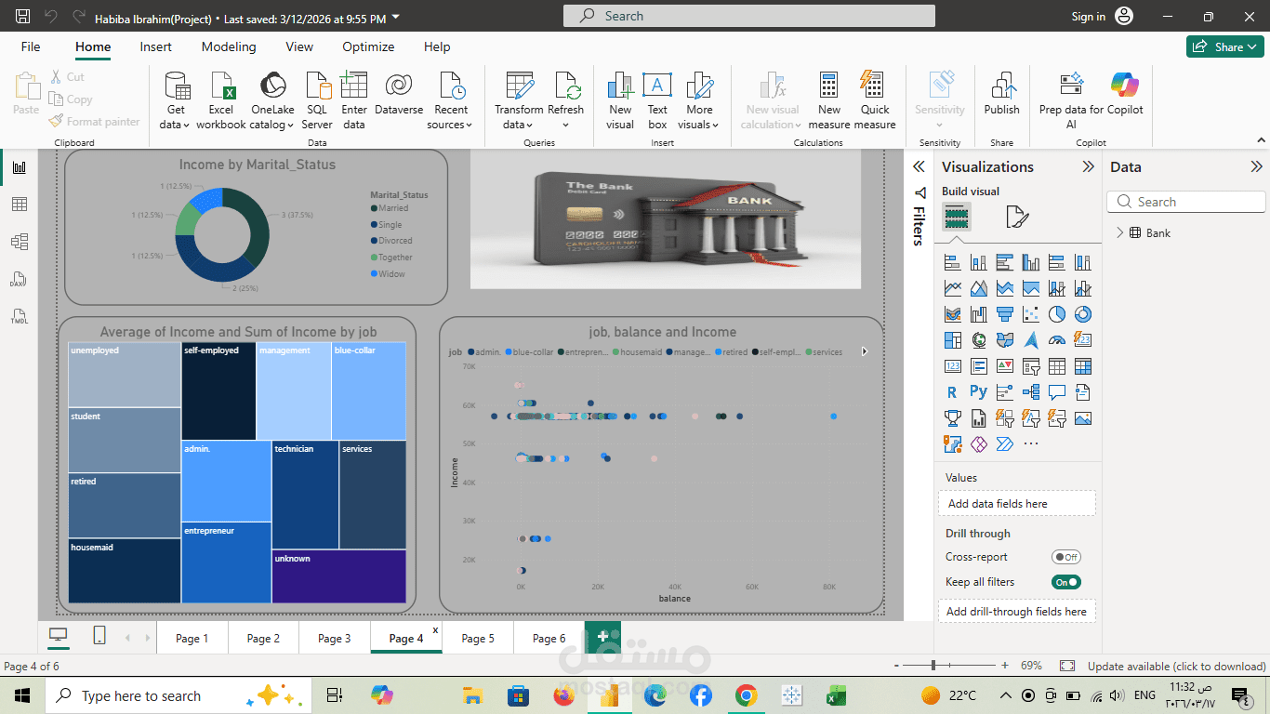
Task: Click the top Search box
Action: click(748, 16)
